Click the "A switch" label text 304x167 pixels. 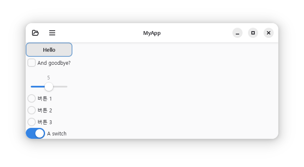pyautogui.click(x=57, y=134)
